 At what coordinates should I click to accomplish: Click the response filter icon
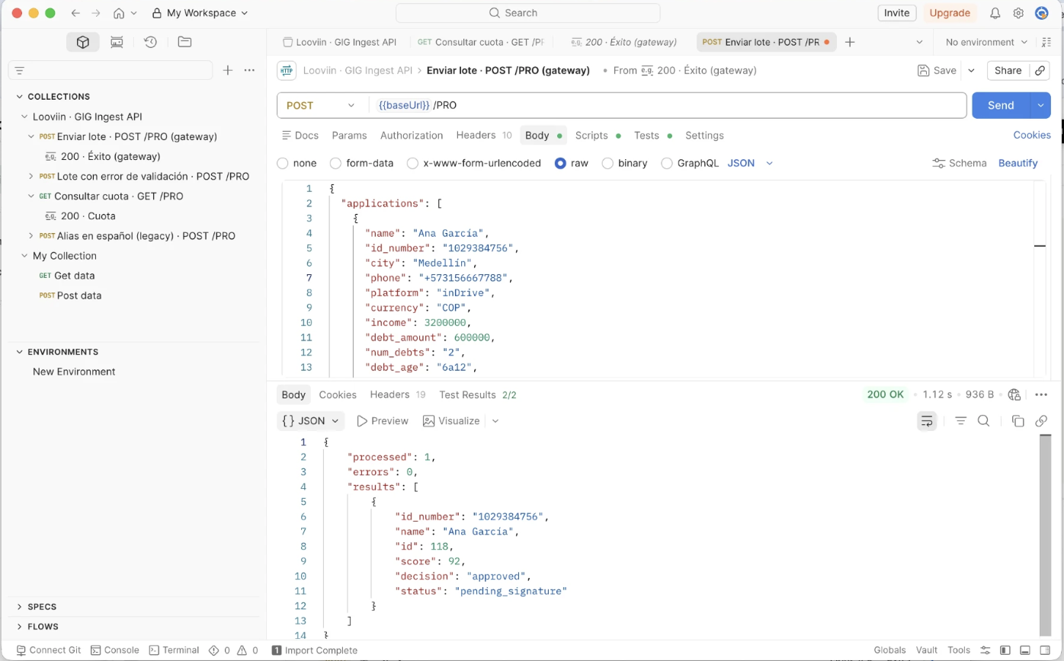960,420
